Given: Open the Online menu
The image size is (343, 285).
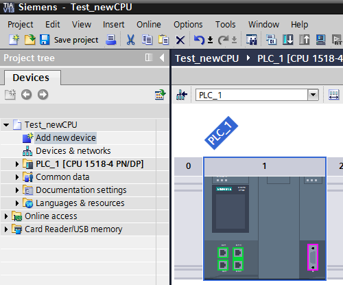Looking at the screenshot, I should point(149,24).
